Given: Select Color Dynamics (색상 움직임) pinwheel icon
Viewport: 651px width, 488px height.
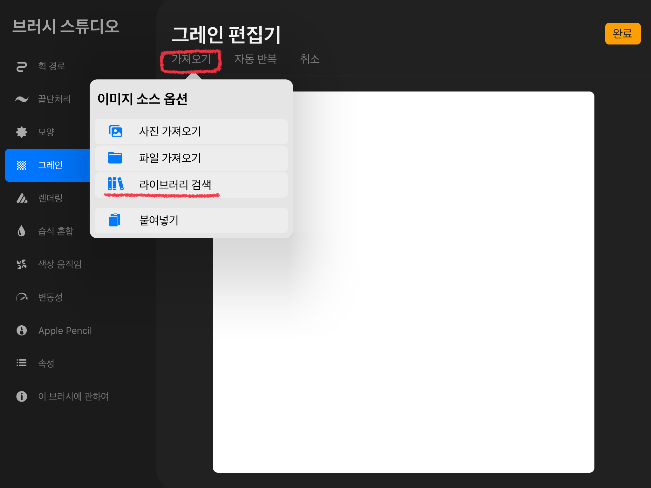Looking at the screenshot, I should 22,264.
